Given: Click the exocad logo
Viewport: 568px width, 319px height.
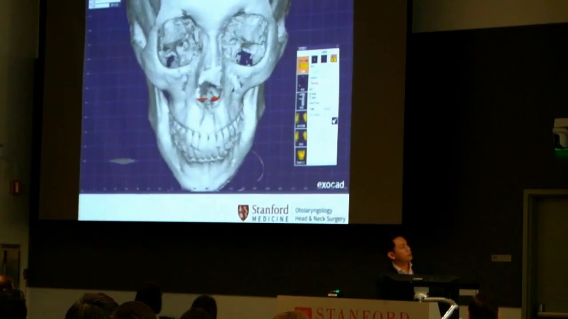Looking at the screenshot, I should (x=331, y=185).
